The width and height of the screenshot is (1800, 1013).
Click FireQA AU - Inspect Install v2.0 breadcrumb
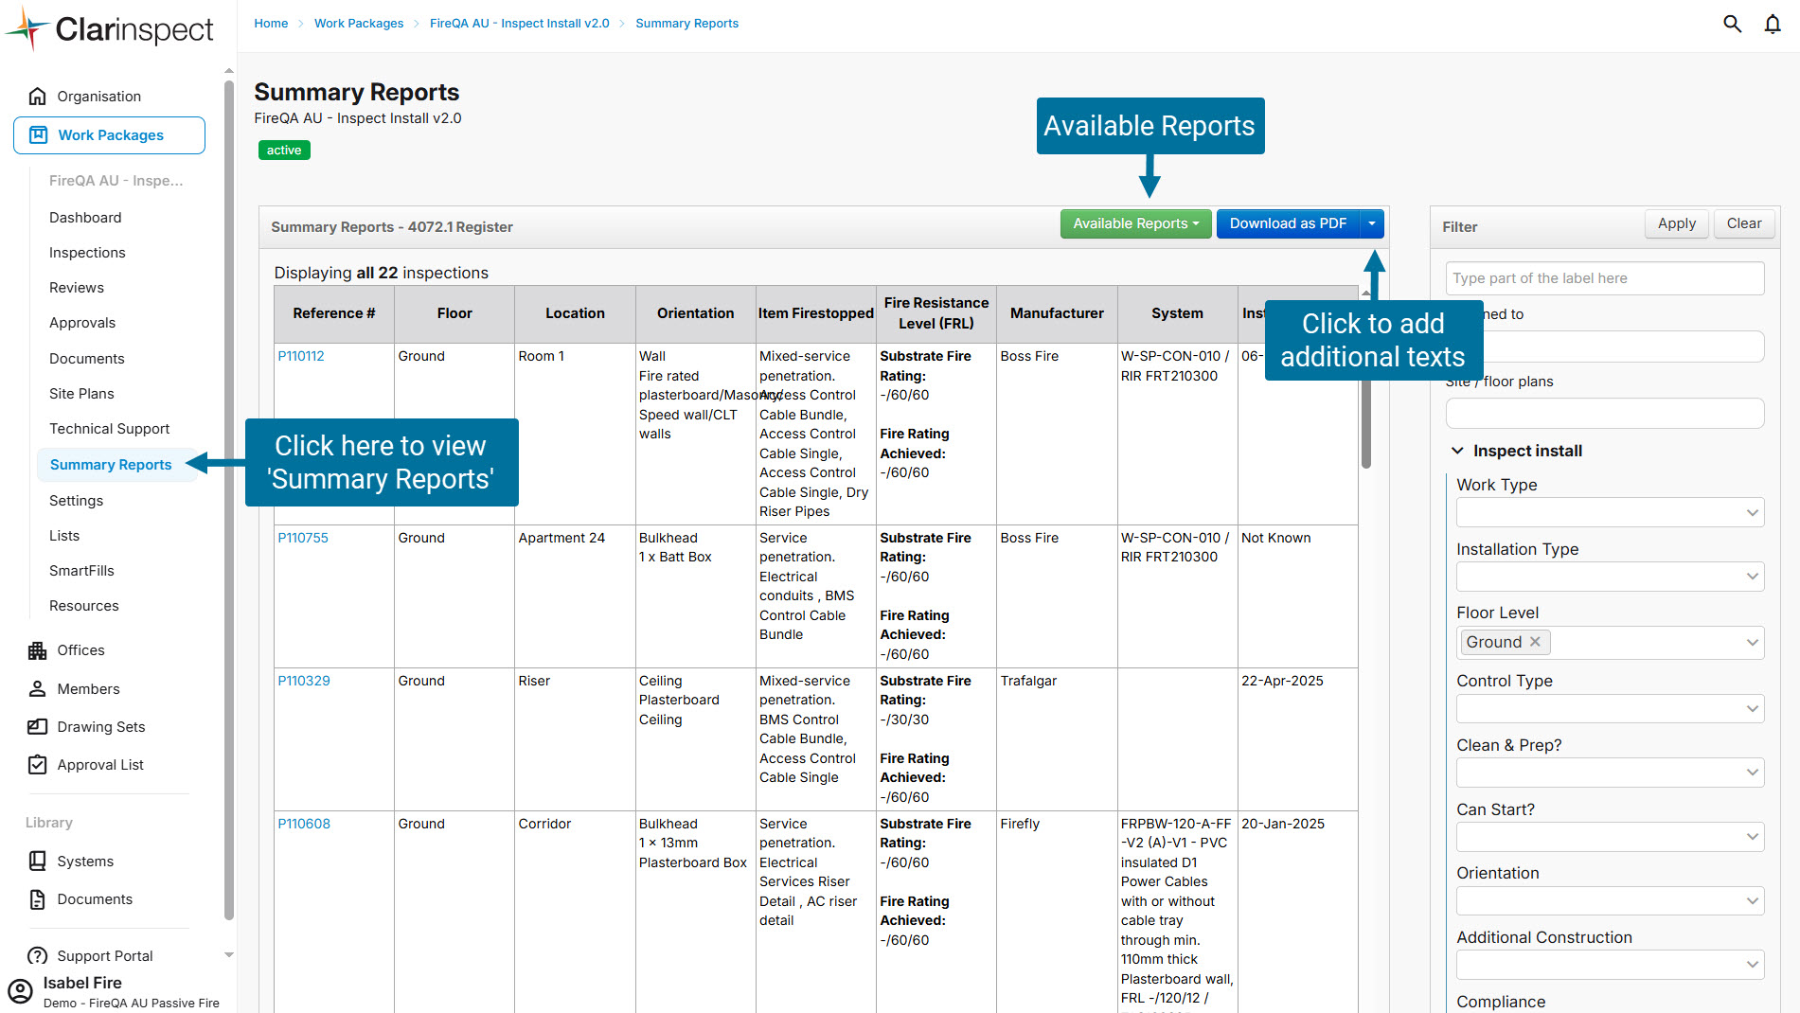point(520,23)
